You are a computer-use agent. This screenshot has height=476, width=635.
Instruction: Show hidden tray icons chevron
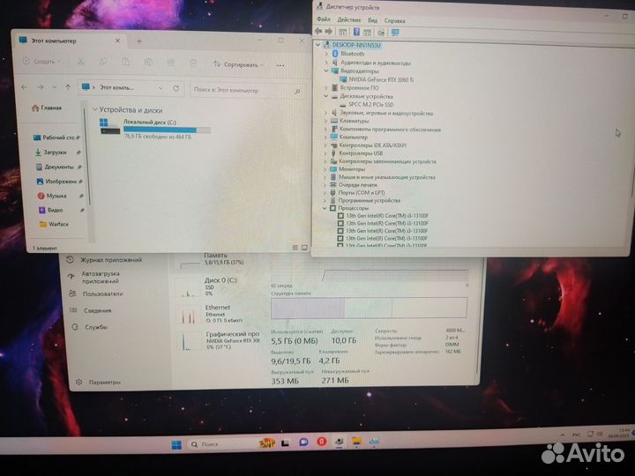coord(562,435)
